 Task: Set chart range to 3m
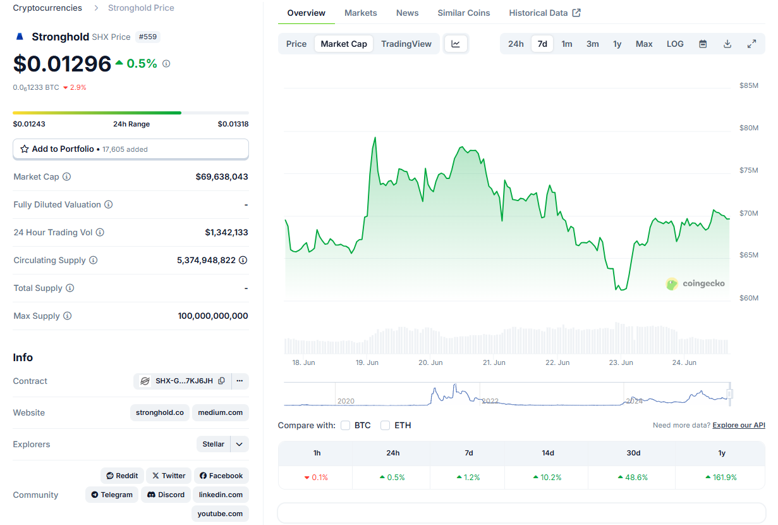click(592, 44)
